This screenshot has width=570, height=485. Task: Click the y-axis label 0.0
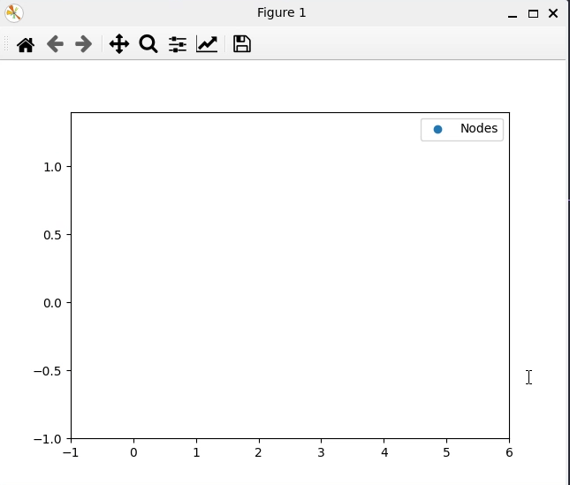[x=52, y=303]
